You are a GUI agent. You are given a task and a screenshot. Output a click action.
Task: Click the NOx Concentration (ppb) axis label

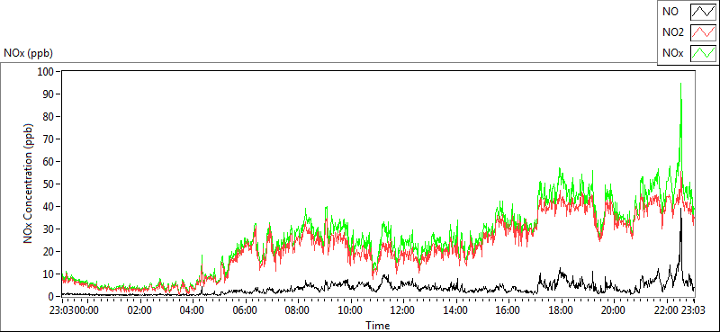coord(28,184)
